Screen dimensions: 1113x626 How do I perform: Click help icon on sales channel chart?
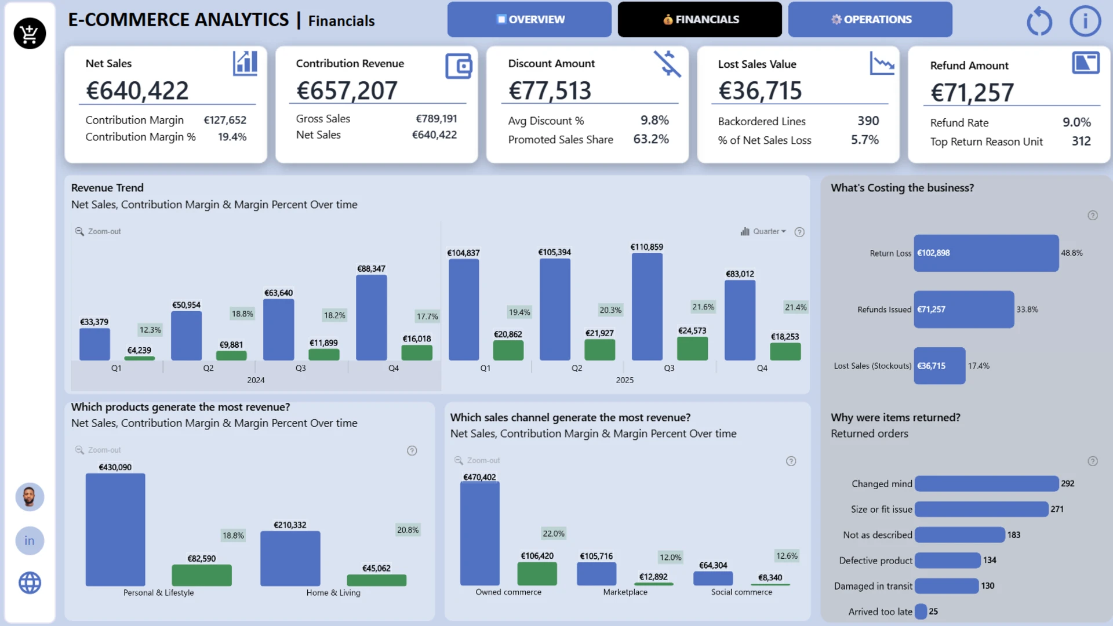tap(791, 461)
